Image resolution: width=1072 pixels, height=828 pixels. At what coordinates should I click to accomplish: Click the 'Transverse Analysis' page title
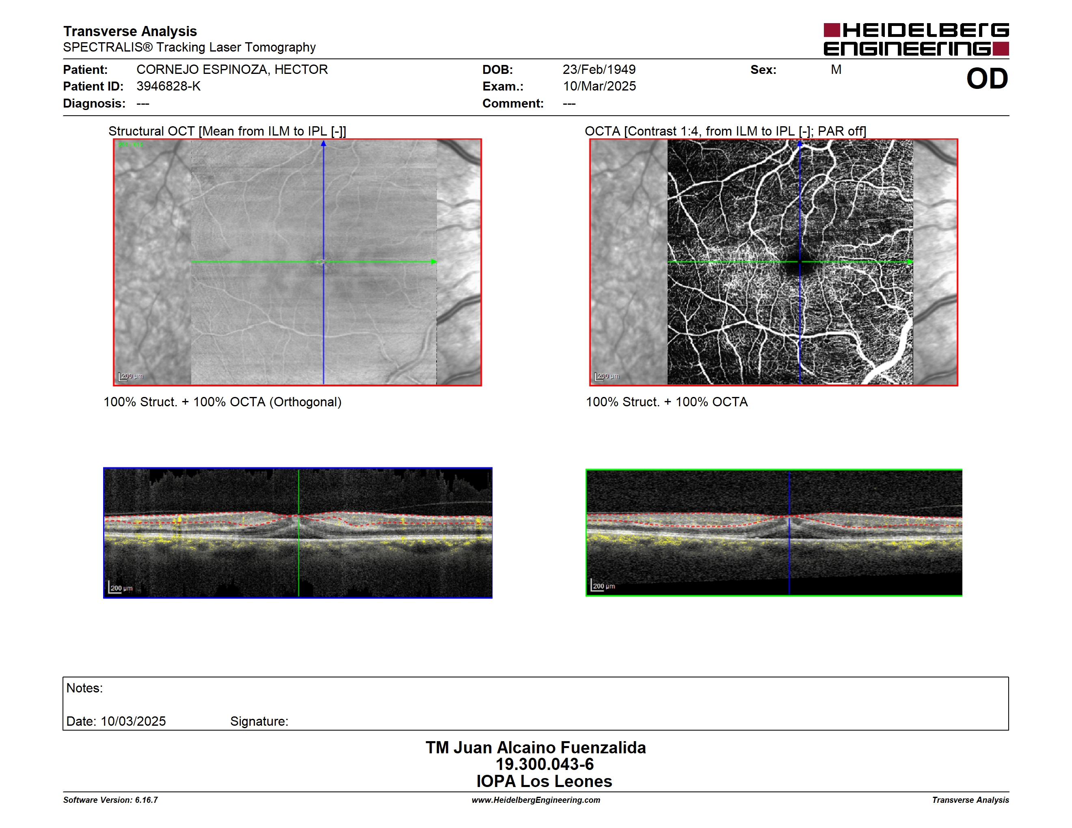(130, 31)
